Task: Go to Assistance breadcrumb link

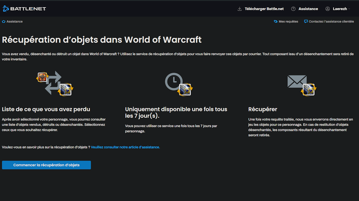Action: tap(14, 22)
